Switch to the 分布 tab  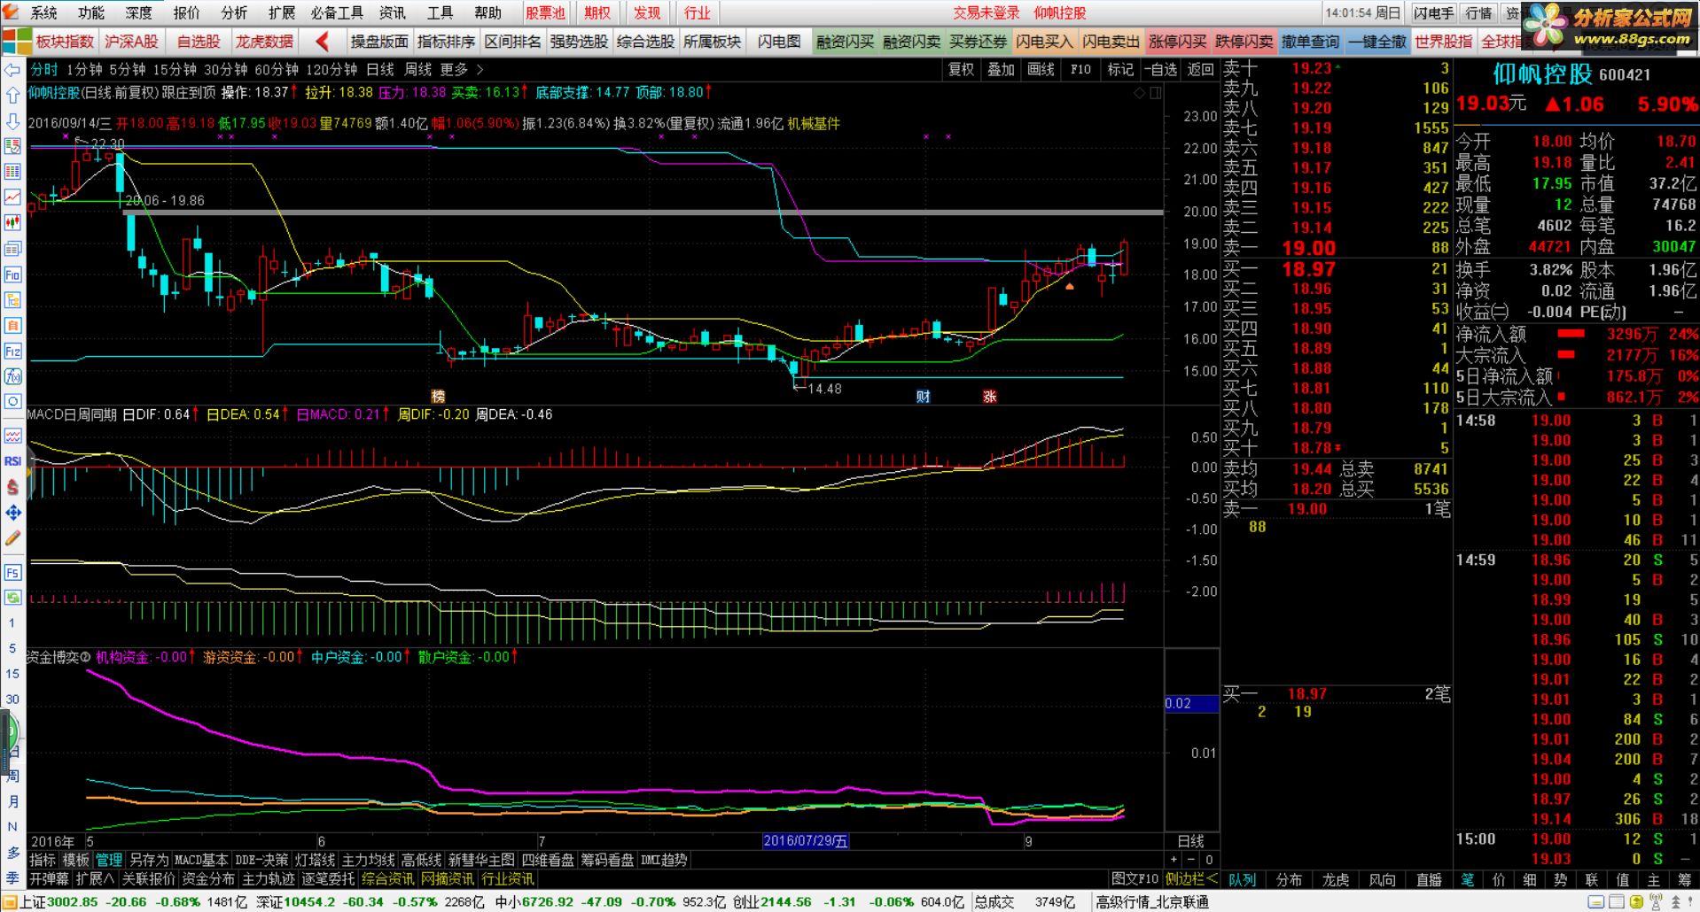point(1289,879)
